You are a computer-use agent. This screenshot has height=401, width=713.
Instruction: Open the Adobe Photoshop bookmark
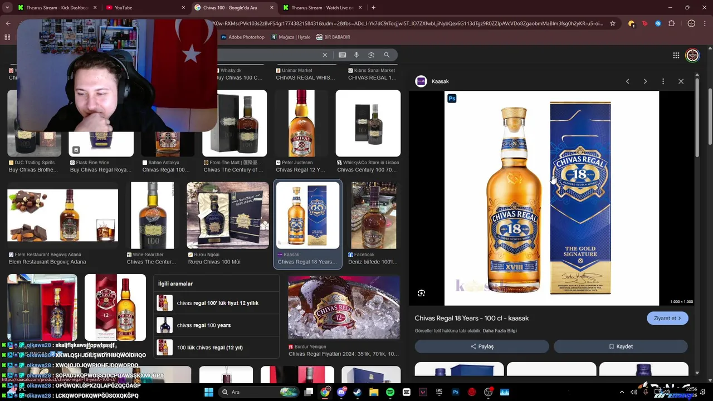pyautogui.click(x=242, y=37)
